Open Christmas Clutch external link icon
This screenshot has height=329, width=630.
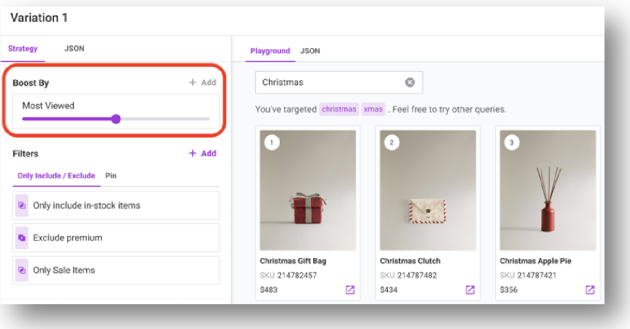(x=470, y=290)
